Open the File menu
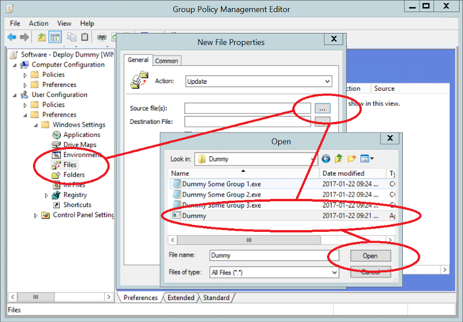The width and height of the screenshot is (463, 322). point(15,23)
